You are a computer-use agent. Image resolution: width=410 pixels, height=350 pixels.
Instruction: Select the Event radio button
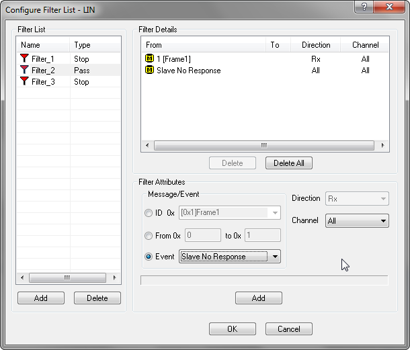pyautogui.click(x=149, y=257)
